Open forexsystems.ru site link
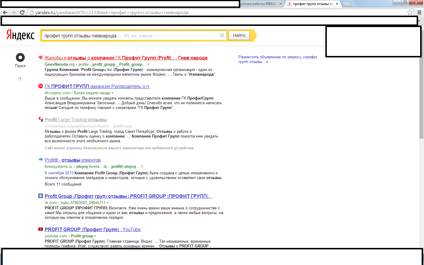The image size is (424, 265). tap(58, 166)
